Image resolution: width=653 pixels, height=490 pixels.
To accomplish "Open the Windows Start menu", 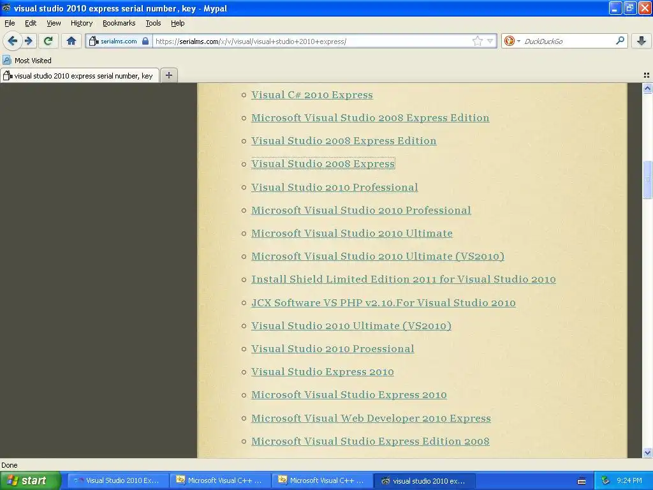I will (30, 480).
